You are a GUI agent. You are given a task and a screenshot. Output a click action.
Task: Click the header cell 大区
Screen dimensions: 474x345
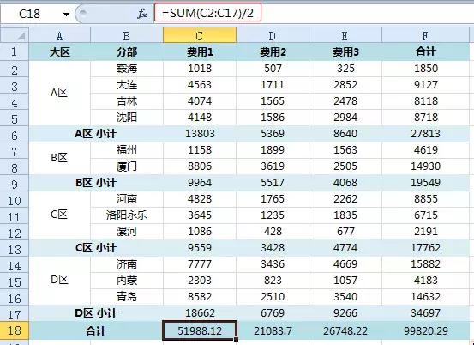tap(59, 52)
